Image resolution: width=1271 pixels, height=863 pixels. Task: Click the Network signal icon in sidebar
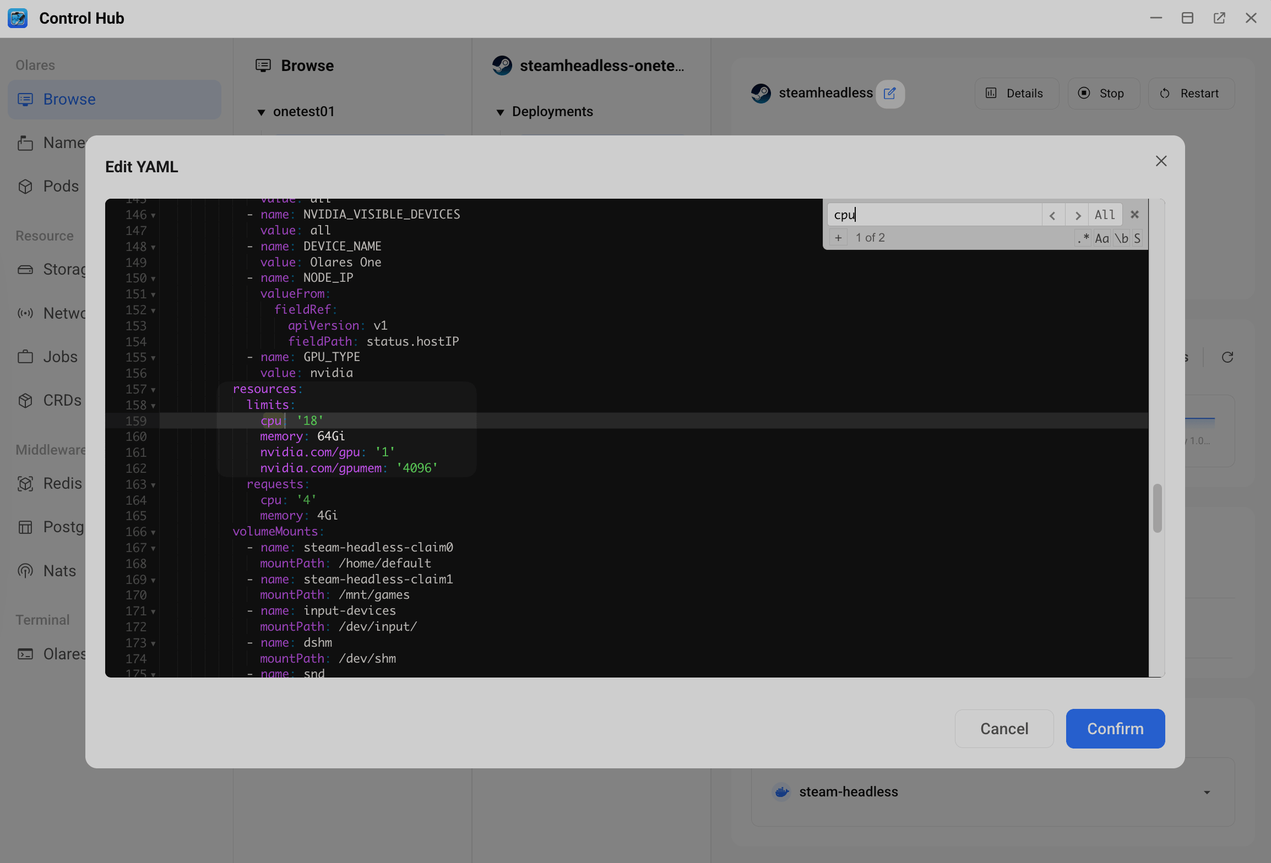pyautogui.click(x=25, y=313)
